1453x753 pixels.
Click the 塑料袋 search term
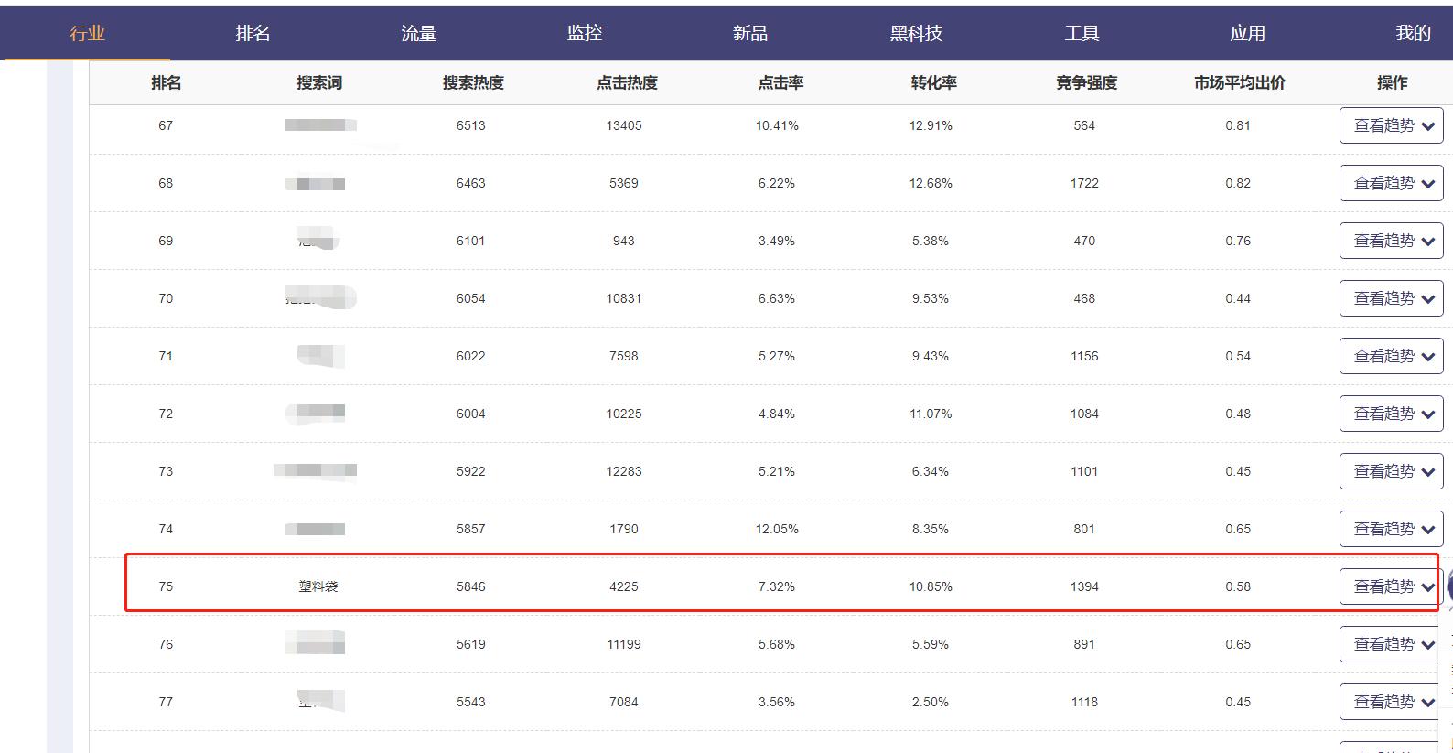(x=318, y=586)
